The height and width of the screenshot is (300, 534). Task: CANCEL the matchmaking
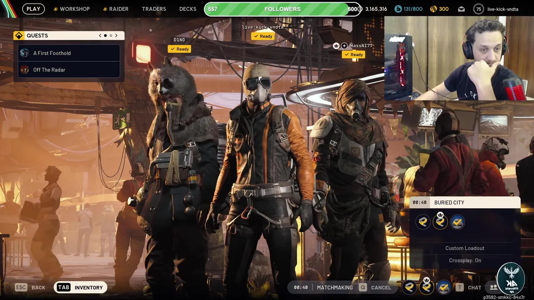click(381, 287)
